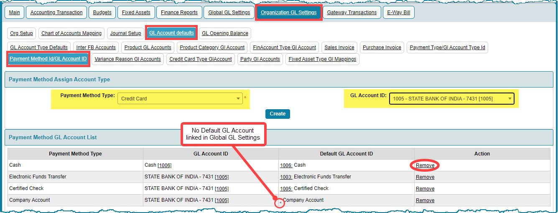
Task: Open GL account link 1006 in Cash row
Action: tap(164, 165)
